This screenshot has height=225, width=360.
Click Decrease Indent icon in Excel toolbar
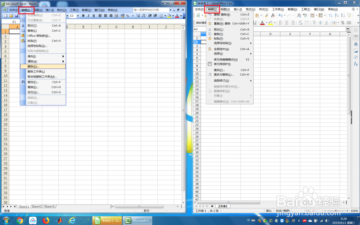pyautogui.click(x=150, y=16)
